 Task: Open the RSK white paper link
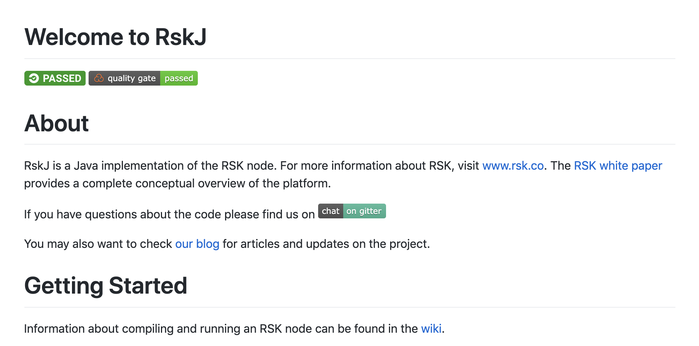[618, 166]
